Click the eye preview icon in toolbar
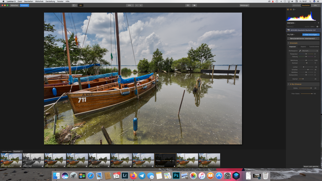The height and width of the screenshot is (181, 322). coord(188,5)
